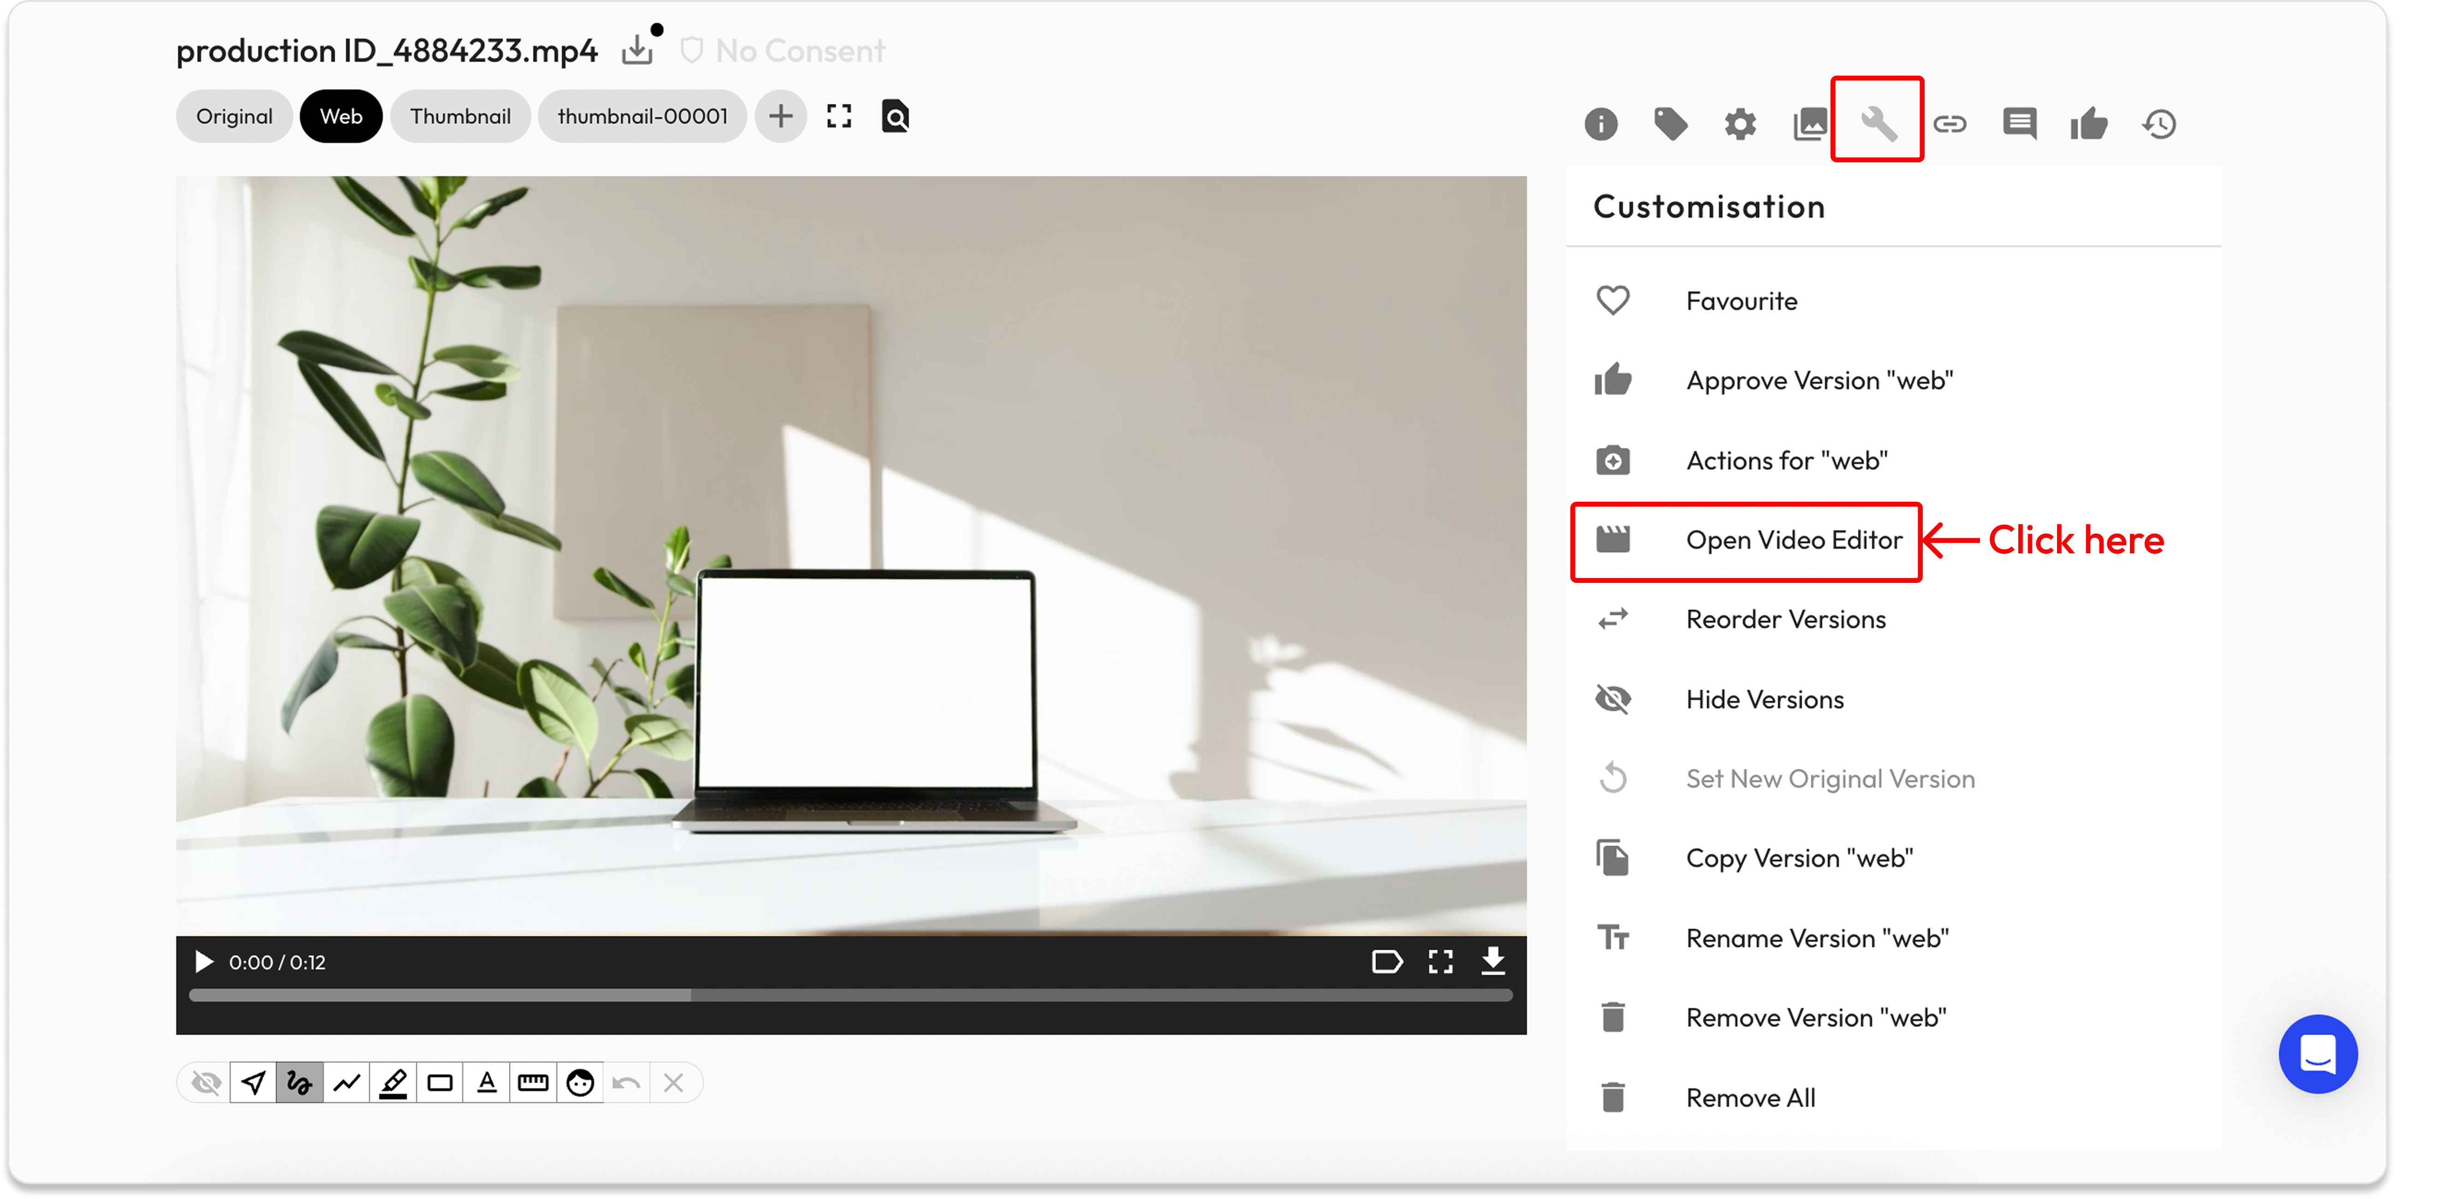Select the arrow annotation tool
The height and width of the screenshot is (1199, 2445).
point(252,1082)
